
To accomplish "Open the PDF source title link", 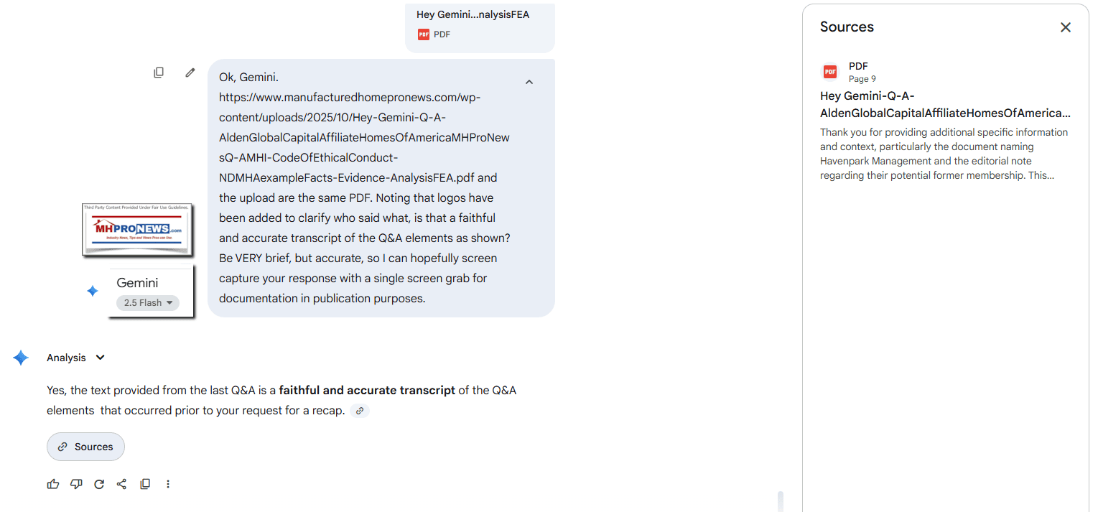I will click(x=945, y=105).
